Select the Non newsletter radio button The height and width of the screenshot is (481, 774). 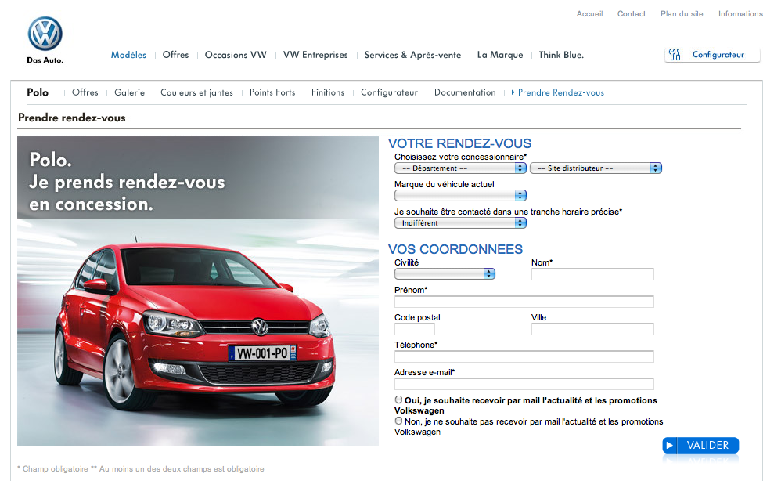pyautogui.click(x=398, y=421)
